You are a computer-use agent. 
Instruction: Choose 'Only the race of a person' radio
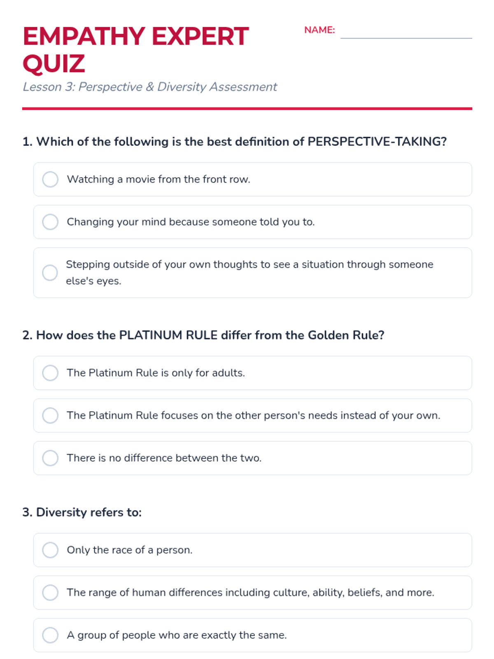pos(50,550)
